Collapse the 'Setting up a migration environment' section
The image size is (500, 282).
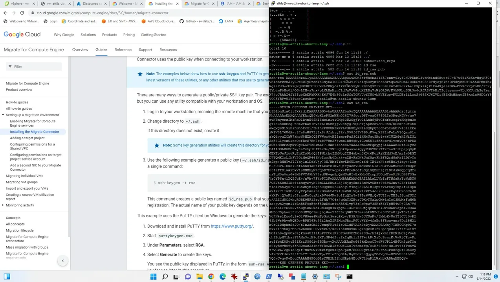pos(3,115)
